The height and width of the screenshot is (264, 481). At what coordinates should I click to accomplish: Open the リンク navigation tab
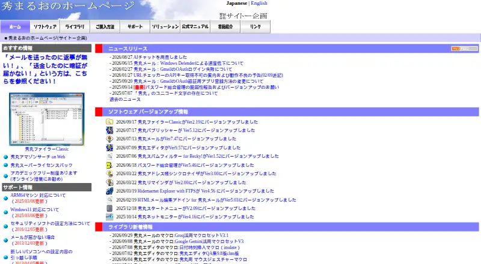(255, 26)
